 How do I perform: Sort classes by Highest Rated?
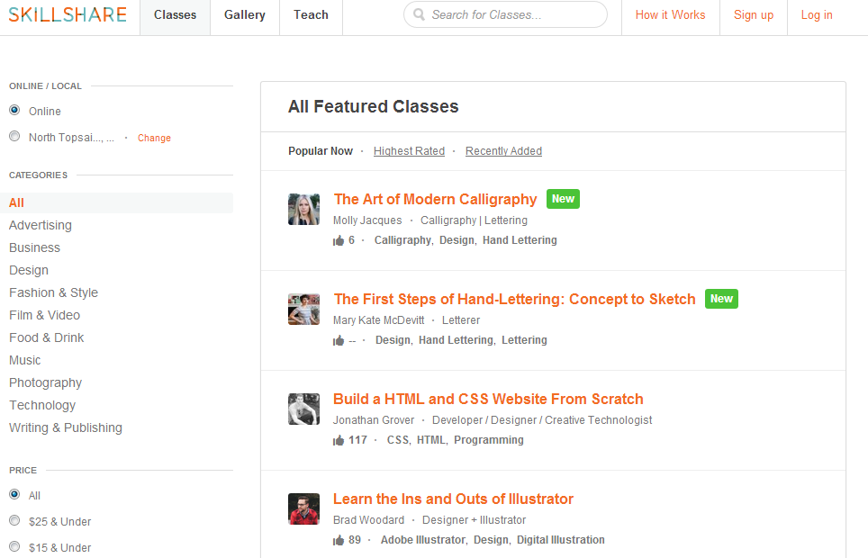(x=409, y=151)
